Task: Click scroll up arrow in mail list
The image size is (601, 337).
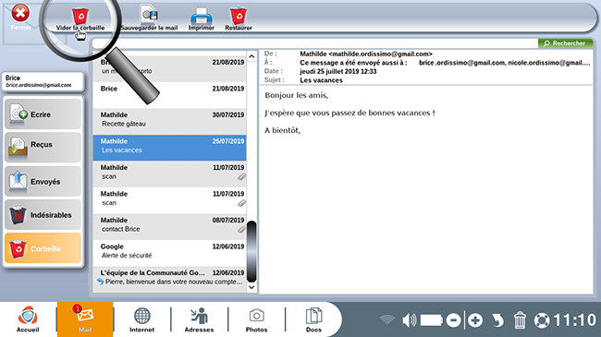Action: [251, 56]
